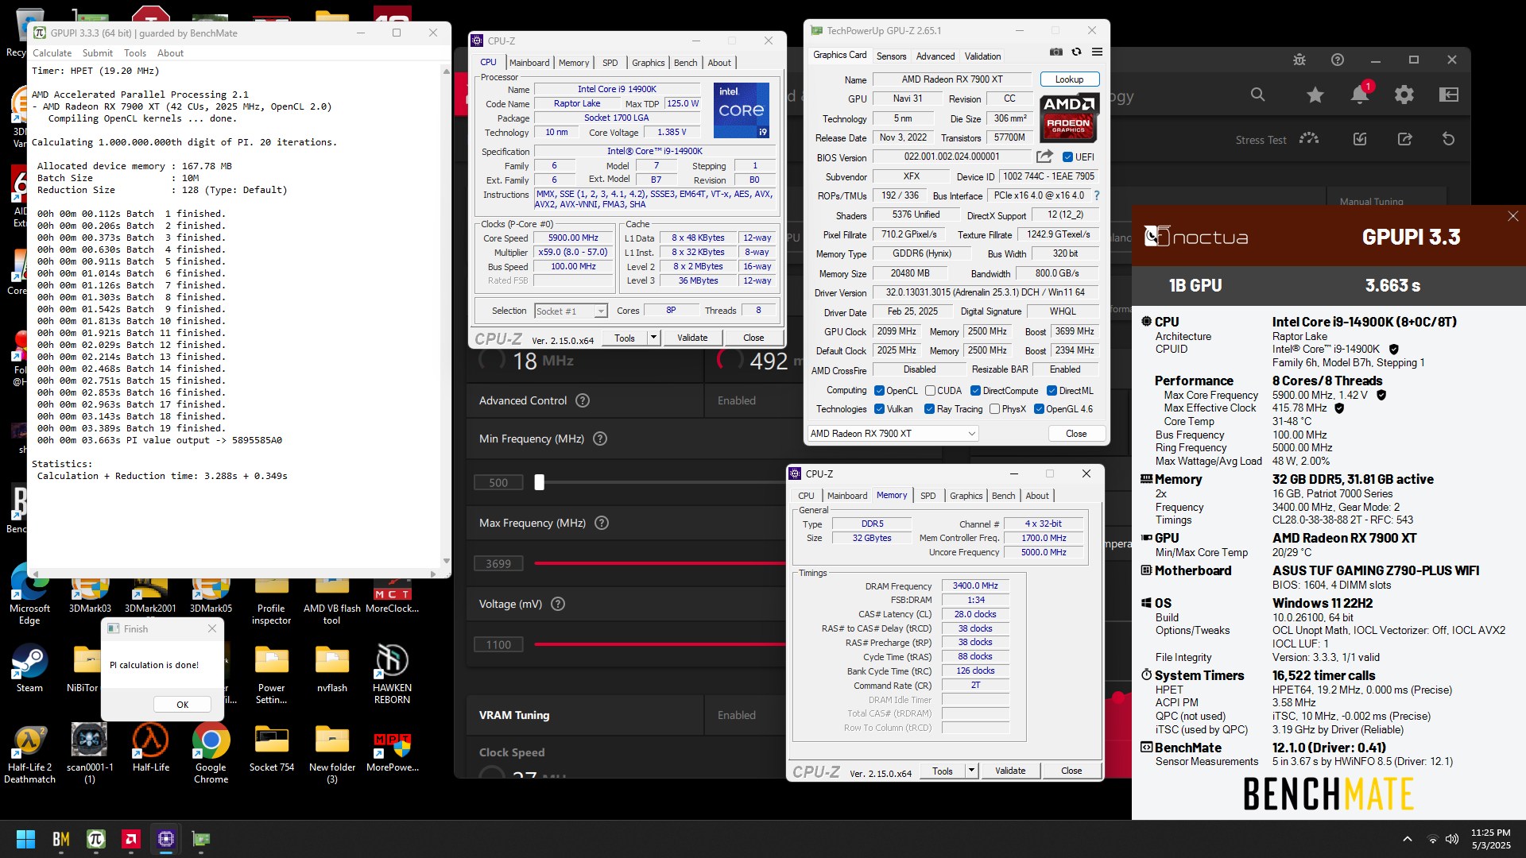Open GPU-Z hamburger menu
Screen dimensions: 1526x858
click(x=1097, y=52)
